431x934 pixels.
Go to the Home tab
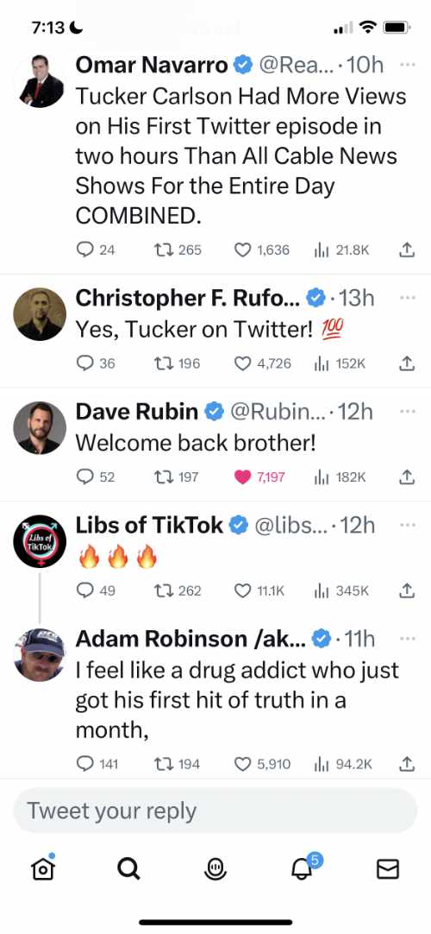[x=43, y=869]
